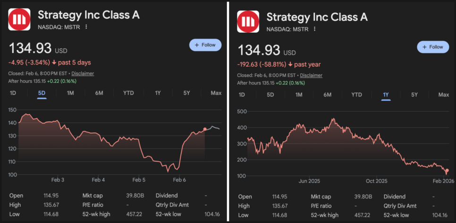Click Follow button in left panel

point(205,45)
